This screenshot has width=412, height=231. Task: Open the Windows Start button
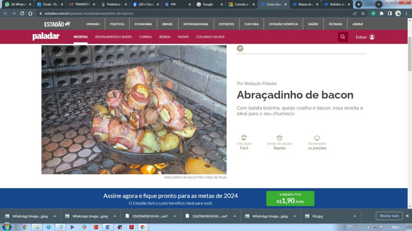[x=7, y=227]
